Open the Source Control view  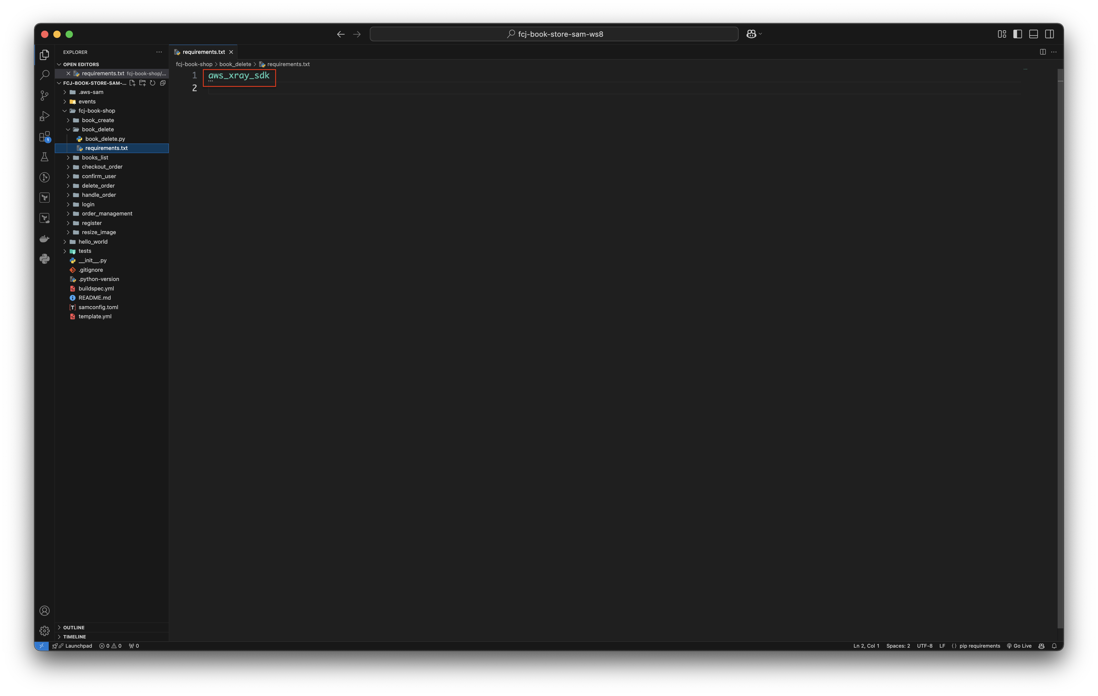click(44, 96)
